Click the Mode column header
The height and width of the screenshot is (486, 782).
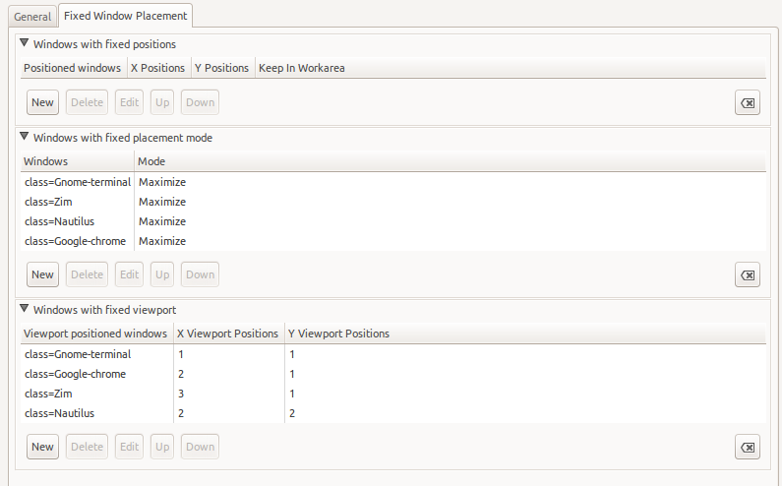151,161
